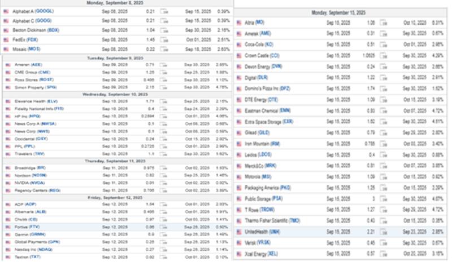Click the chart icon in the Public Storage row
The image size is (452, 266).
click(383, 200)
